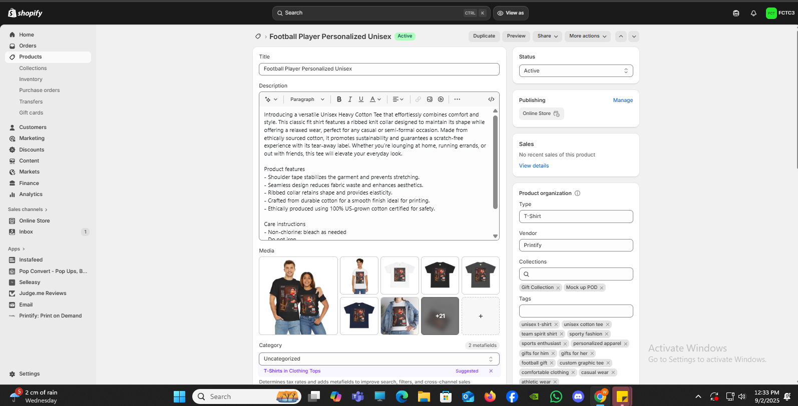
Task: Remove the 'sporty fashion' tag
Action: pyautogui.click(x=607, y=334)
